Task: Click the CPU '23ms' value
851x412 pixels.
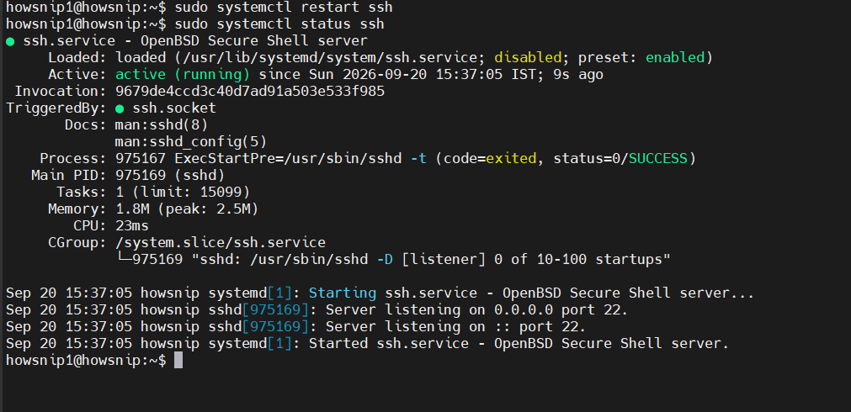Action: pyautogui.click(x=132, y=226)
